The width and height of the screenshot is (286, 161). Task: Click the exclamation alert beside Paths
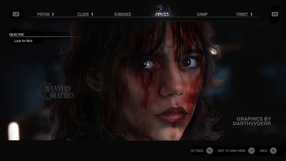tap(53, 14)
